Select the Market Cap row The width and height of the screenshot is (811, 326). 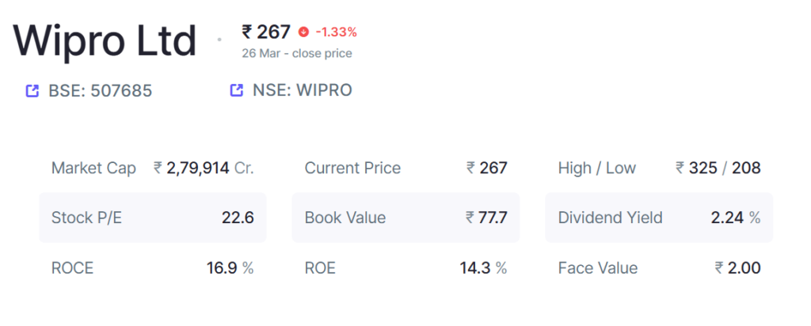(x=153, y=168)
